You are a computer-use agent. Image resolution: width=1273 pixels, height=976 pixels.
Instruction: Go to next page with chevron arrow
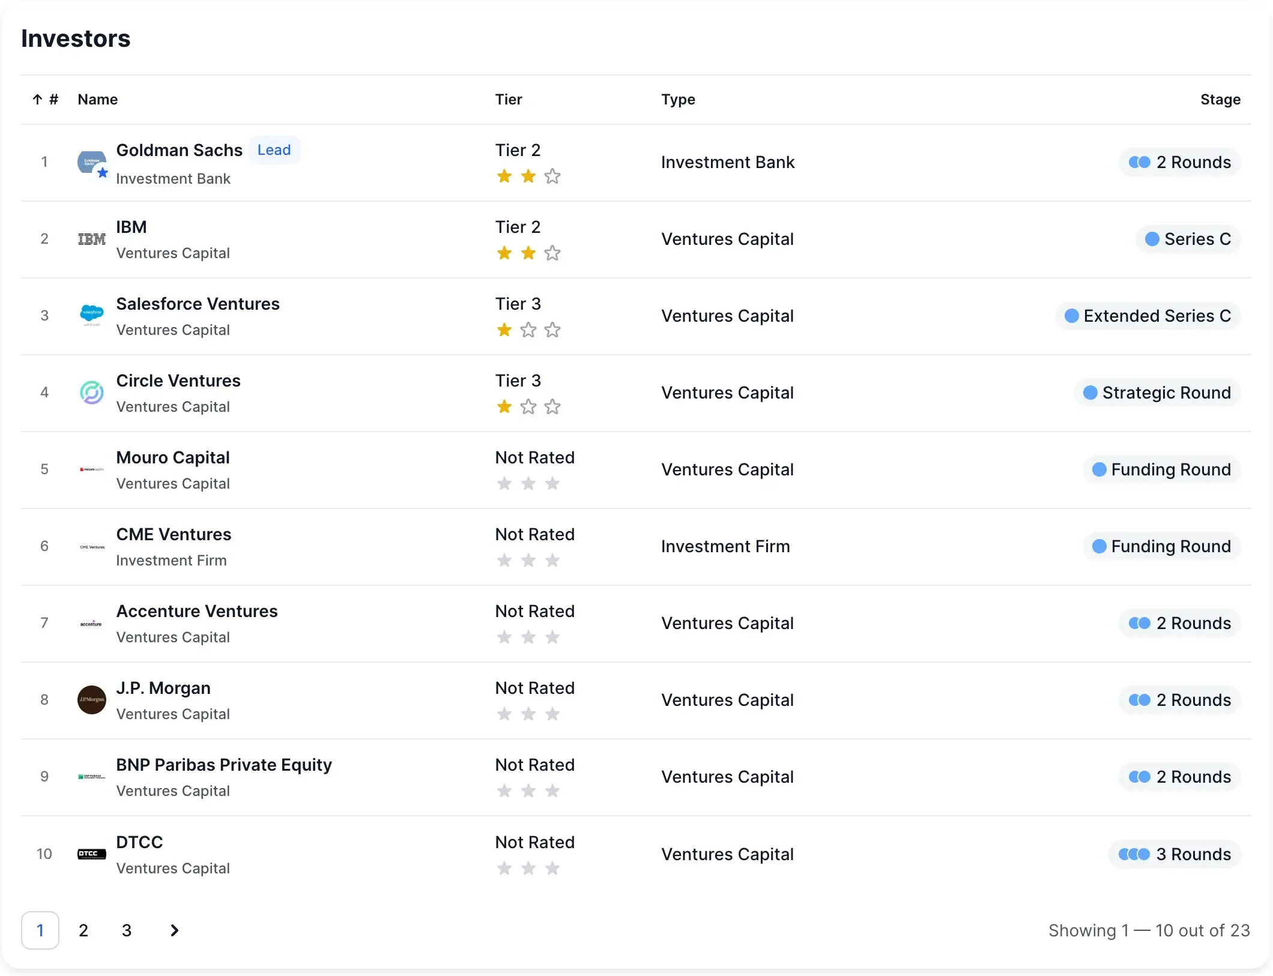174,930
